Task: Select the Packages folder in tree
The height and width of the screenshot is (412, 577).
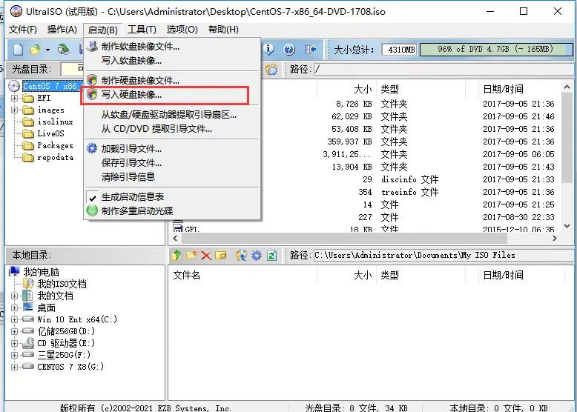Action: point(55,145)
